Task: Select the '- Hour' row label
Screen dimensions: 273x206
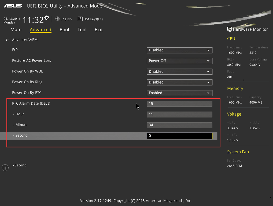Action: click(x=19, y=114)
